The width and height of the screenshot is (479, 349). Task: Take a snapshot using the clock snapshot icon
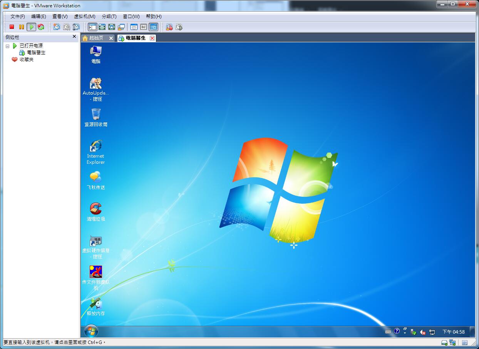coord(57,27)
